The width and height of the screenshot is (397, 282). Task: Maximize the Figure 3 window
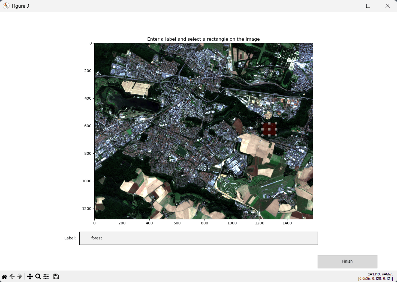(x=368, y=6)
